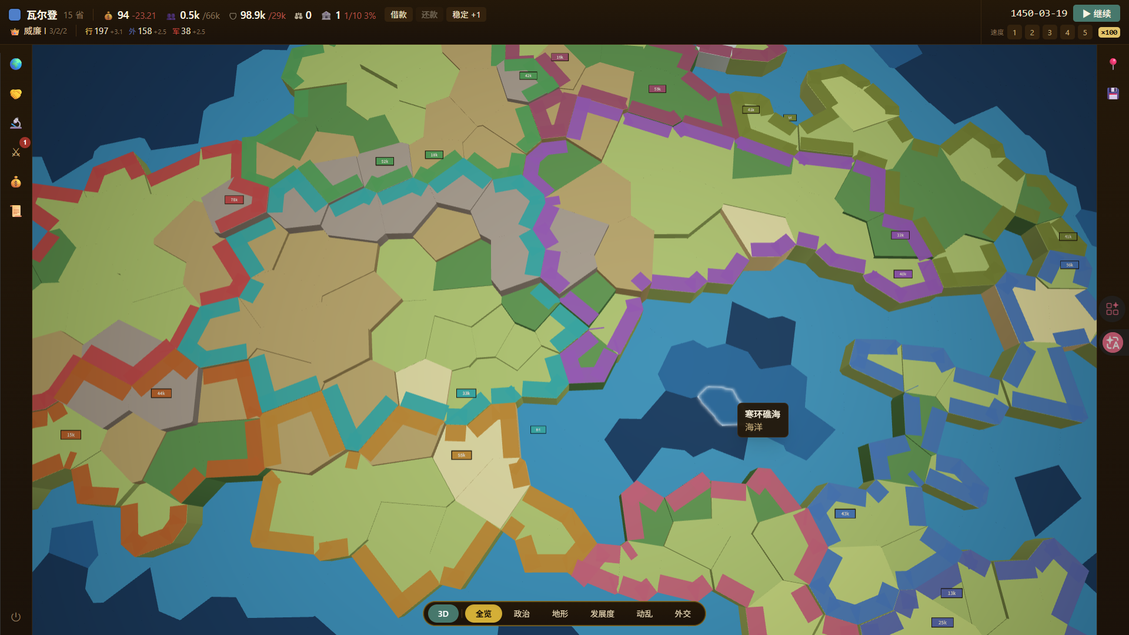This screenshot has width=1129, height=635.
Task: Click the 55k army label
Action: (462, 455)
